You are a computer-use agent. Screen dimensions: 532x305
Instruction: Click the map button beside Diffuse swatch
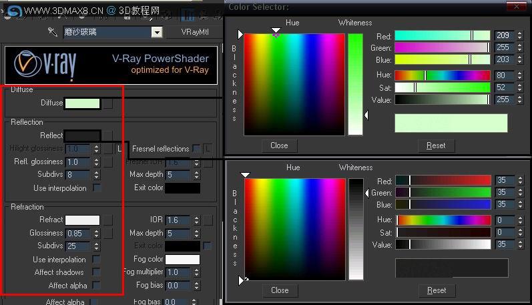108,103
